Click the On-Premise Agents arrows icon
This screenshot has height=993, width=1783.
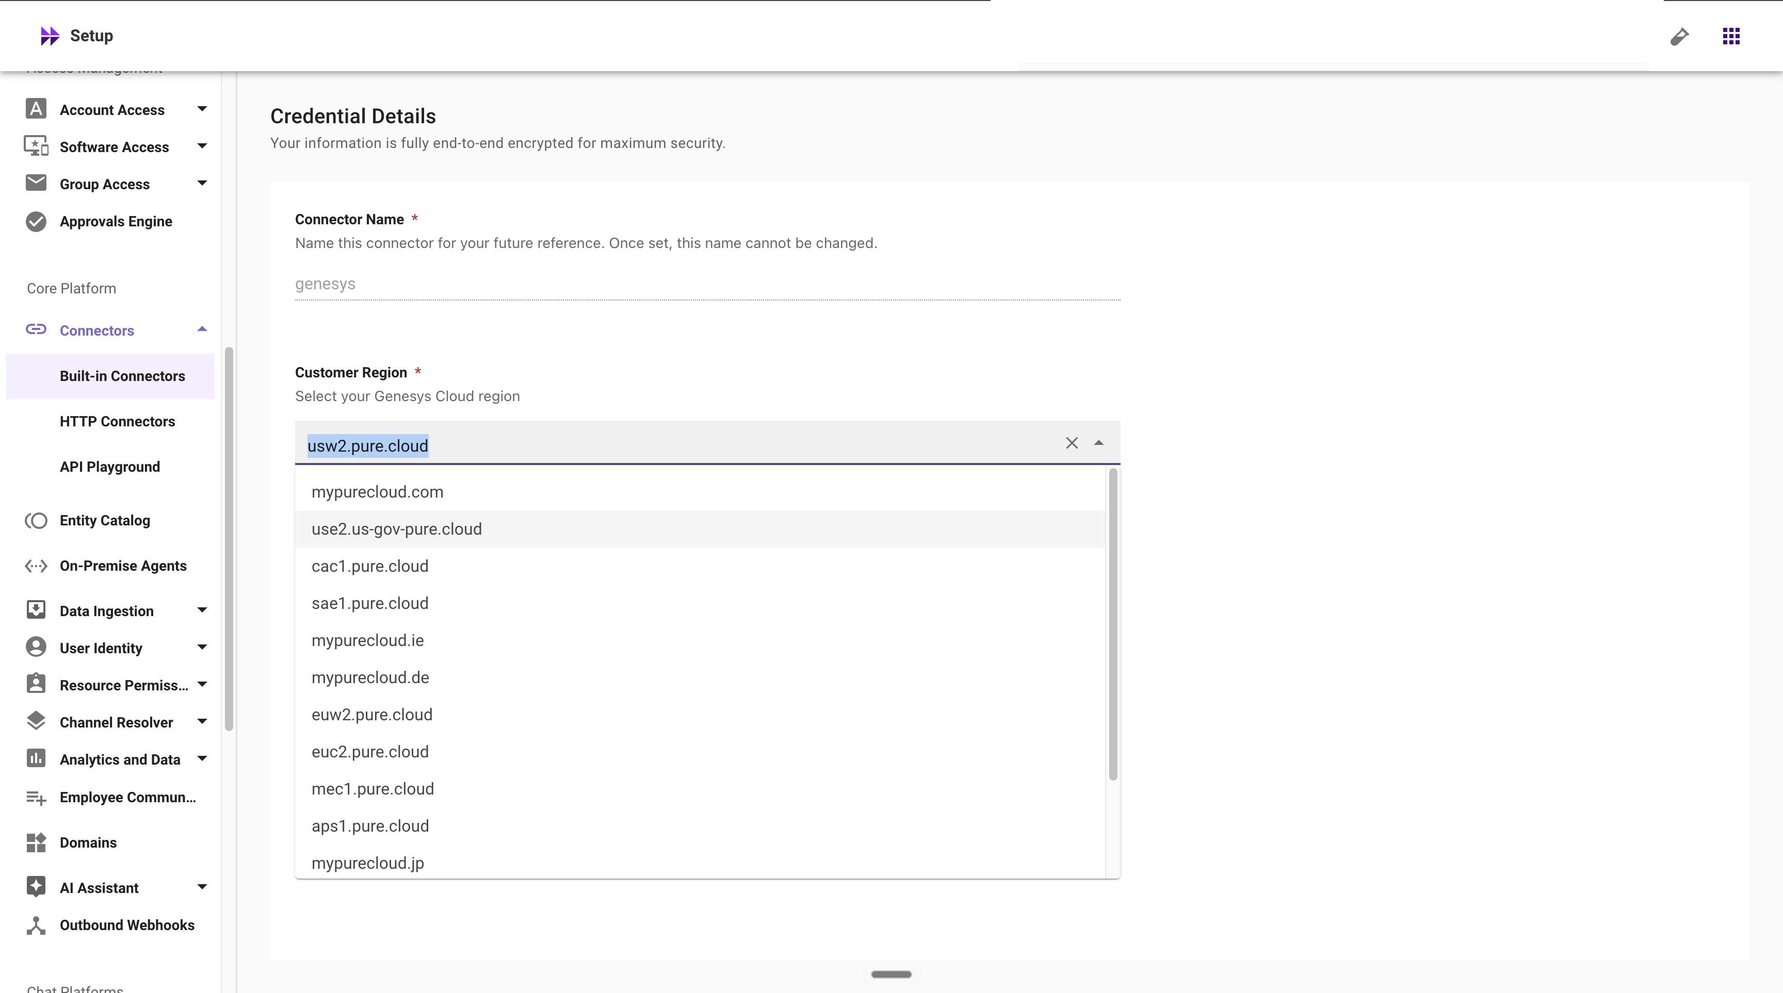coord(36,566)
